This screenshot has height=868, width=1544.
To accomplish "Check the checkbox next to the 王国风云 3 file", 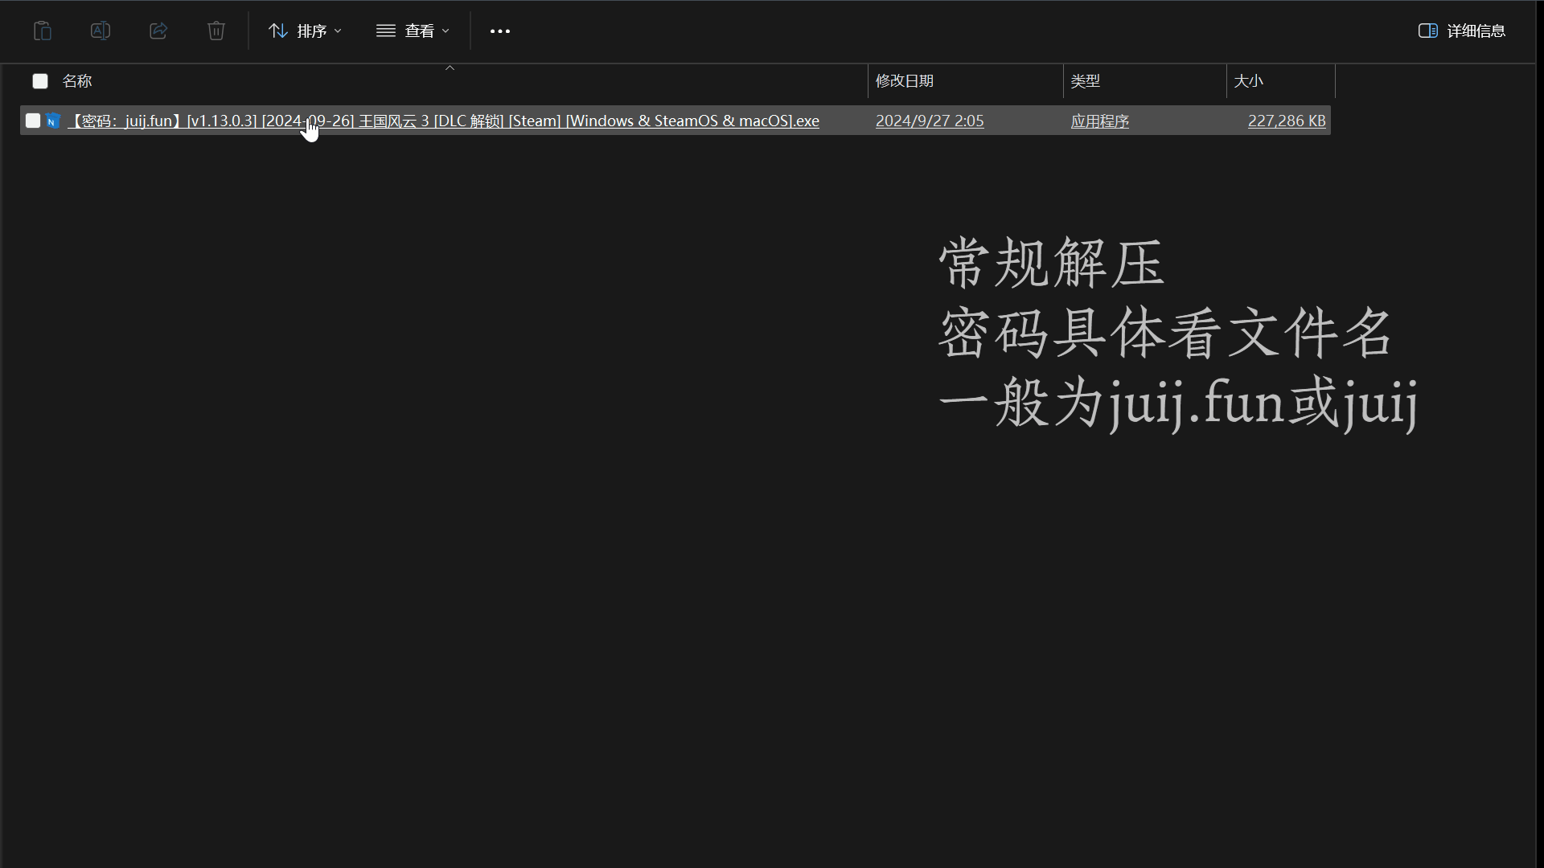I will [x=32, y=121].
